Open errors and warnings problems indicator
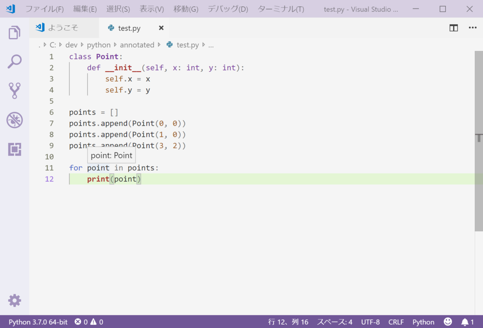The height and width of the screenshot is (328, 483). pyautogui.click(x=89, y=322)
